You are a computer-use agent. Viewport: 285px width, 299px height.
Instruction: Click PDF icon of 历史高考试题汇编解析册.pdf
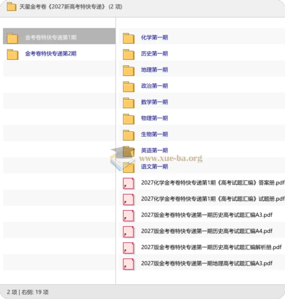pyautogui.click(x=128, y=248)
